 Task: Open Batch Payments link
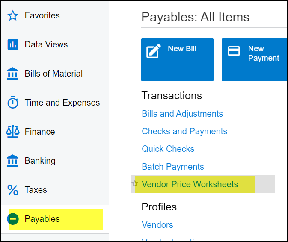(x=173, y=167)
